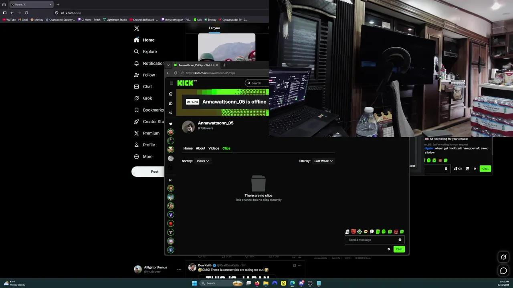The width and height of the screenshot is (513, 288).
Task: Expand the Sort by Views dropdown
Action: (203, 161)
